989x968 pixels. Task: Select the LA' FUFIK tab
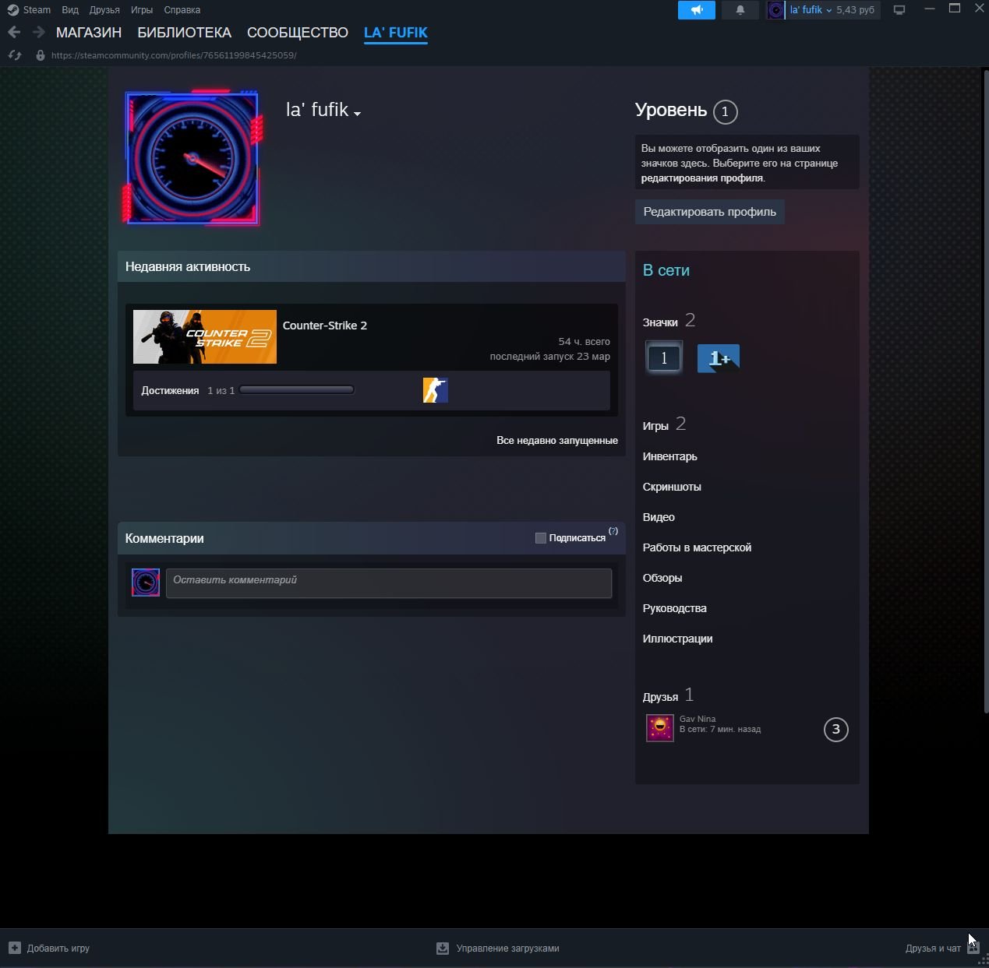396,33
